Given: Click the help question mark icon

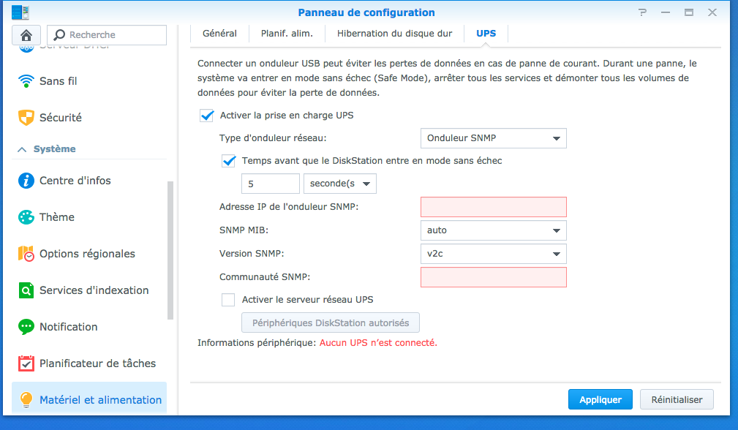Looking at the screenshot, I should point(642,12).
